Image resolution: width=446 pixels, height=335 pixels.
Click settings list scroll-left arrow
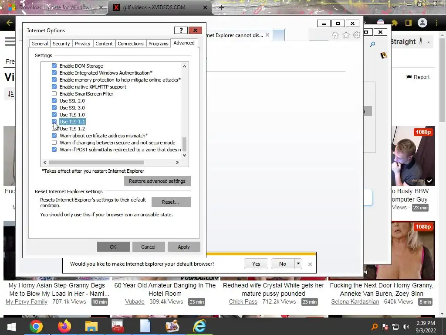[x=45, y=162]
